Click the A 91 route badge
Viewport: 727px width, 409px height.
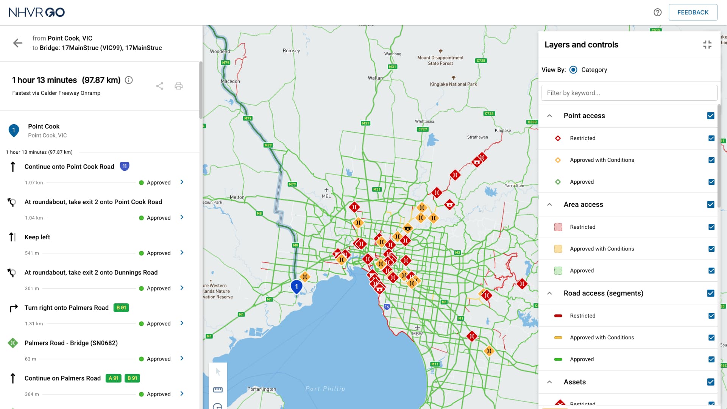click(x=113, y=378)
